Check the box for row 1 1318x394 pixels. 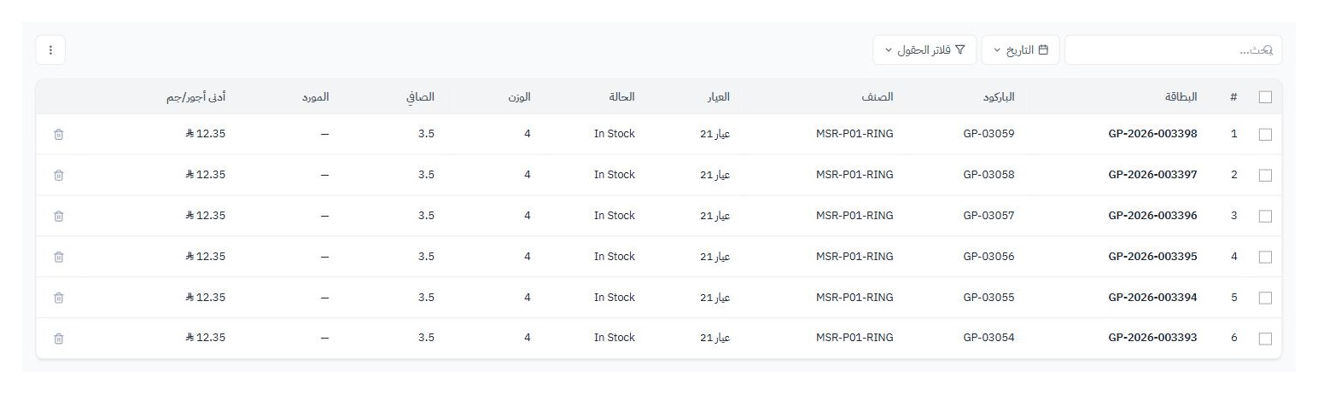1265,135
